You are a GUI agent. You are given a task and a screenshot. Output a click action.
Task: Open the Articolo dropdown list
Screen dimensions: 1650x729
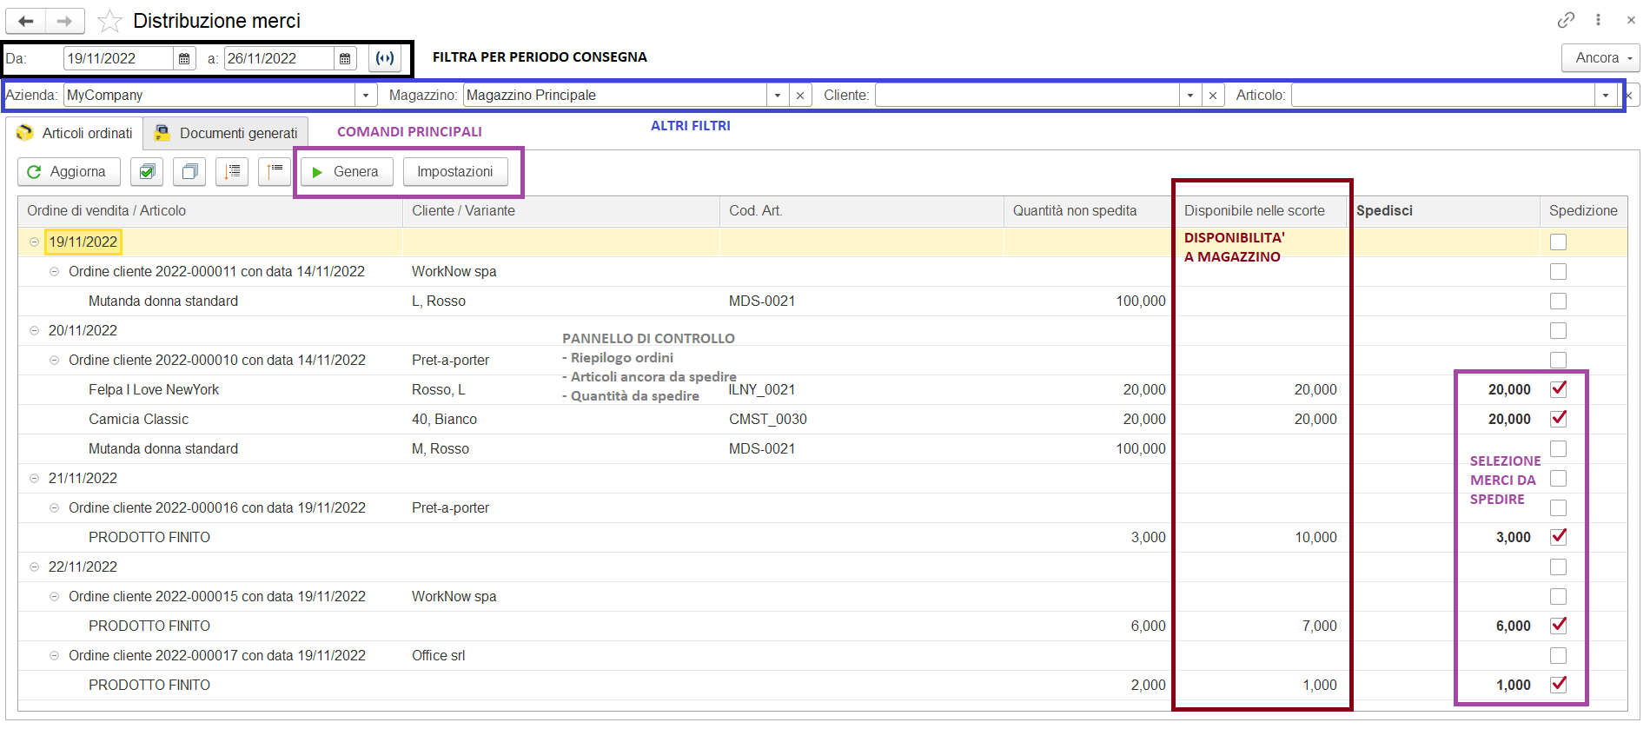pos(1606,96)
